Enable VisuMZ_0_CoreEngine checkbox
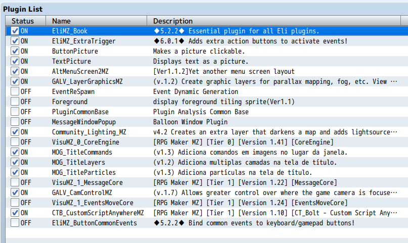408x243 pixels. pyautogui.click(x=15, y=142)
